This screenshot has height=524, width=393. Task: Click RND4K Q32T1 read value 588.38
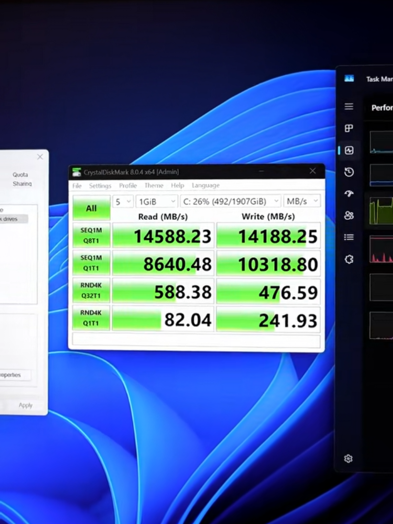tap(163, 291)
